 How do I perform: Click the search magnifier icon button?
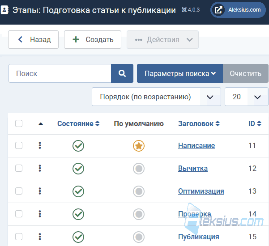(x=122, y=73)
